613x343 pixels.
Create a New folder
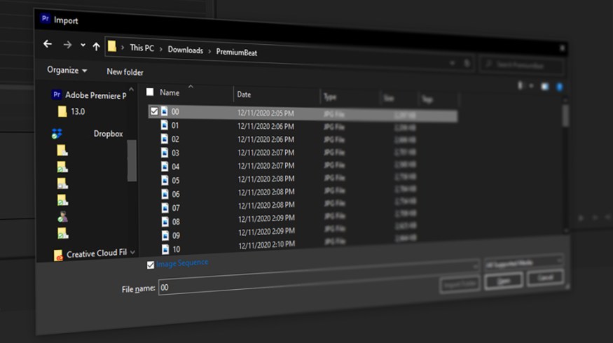tap(125, 72)
